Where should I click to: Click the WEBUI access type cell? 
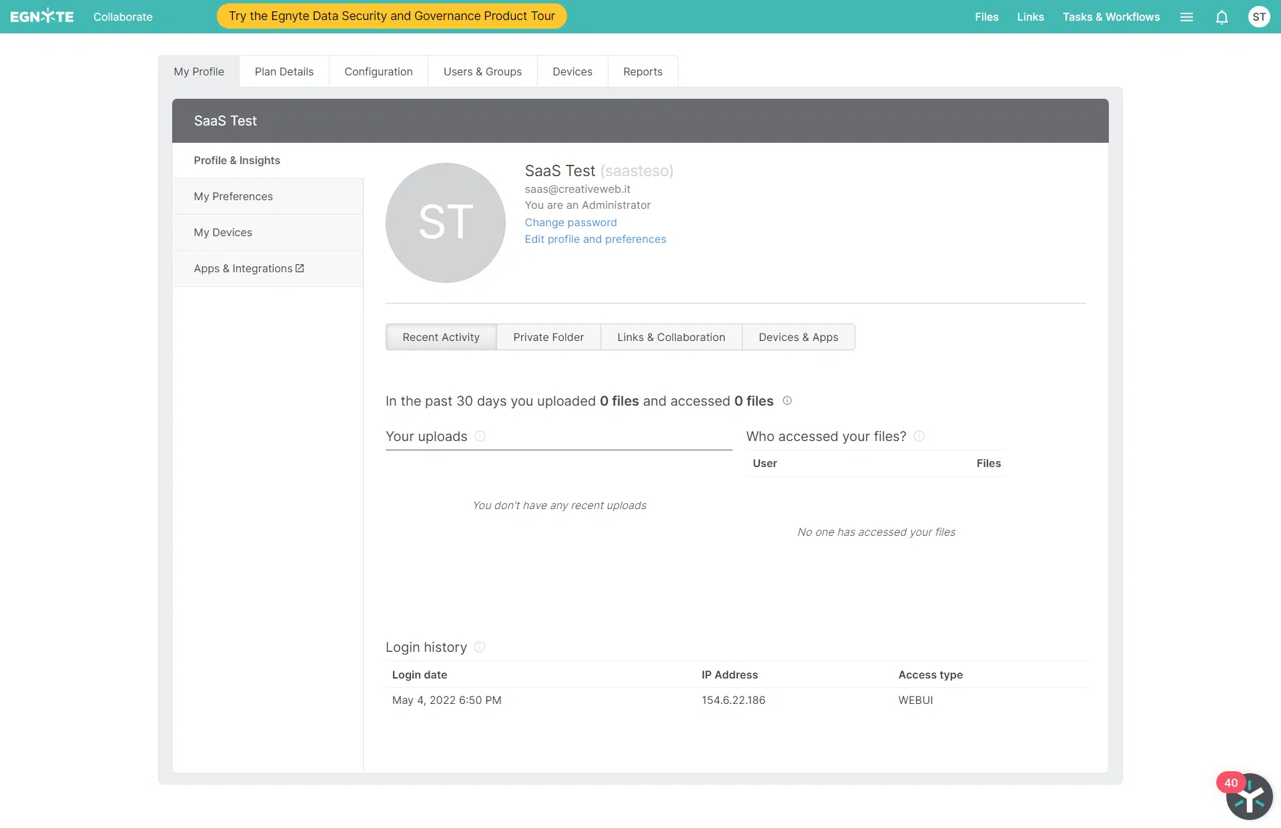[915, 700]
